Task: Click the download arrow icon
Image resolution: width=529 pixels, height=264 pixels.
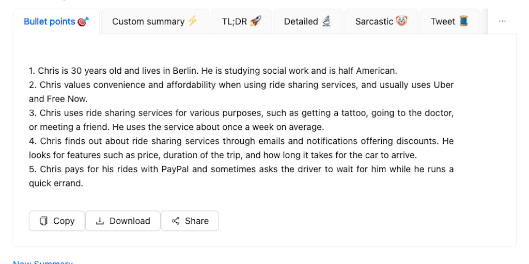Action: (x=100, y=221)
